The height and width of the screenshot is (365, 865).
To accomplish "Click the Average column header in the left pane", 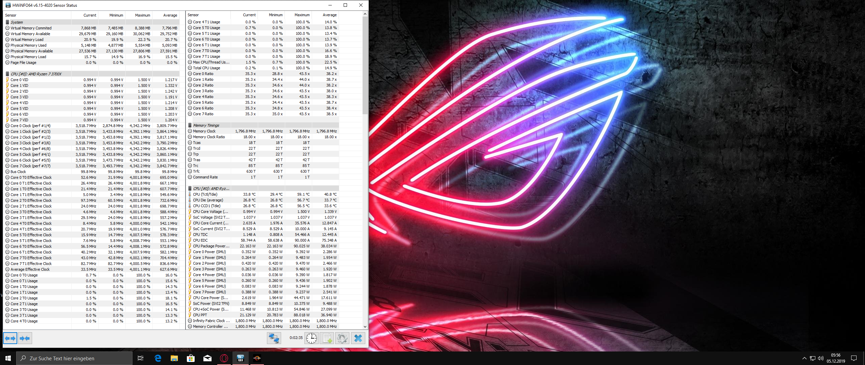I will click(x=170, y=15).
